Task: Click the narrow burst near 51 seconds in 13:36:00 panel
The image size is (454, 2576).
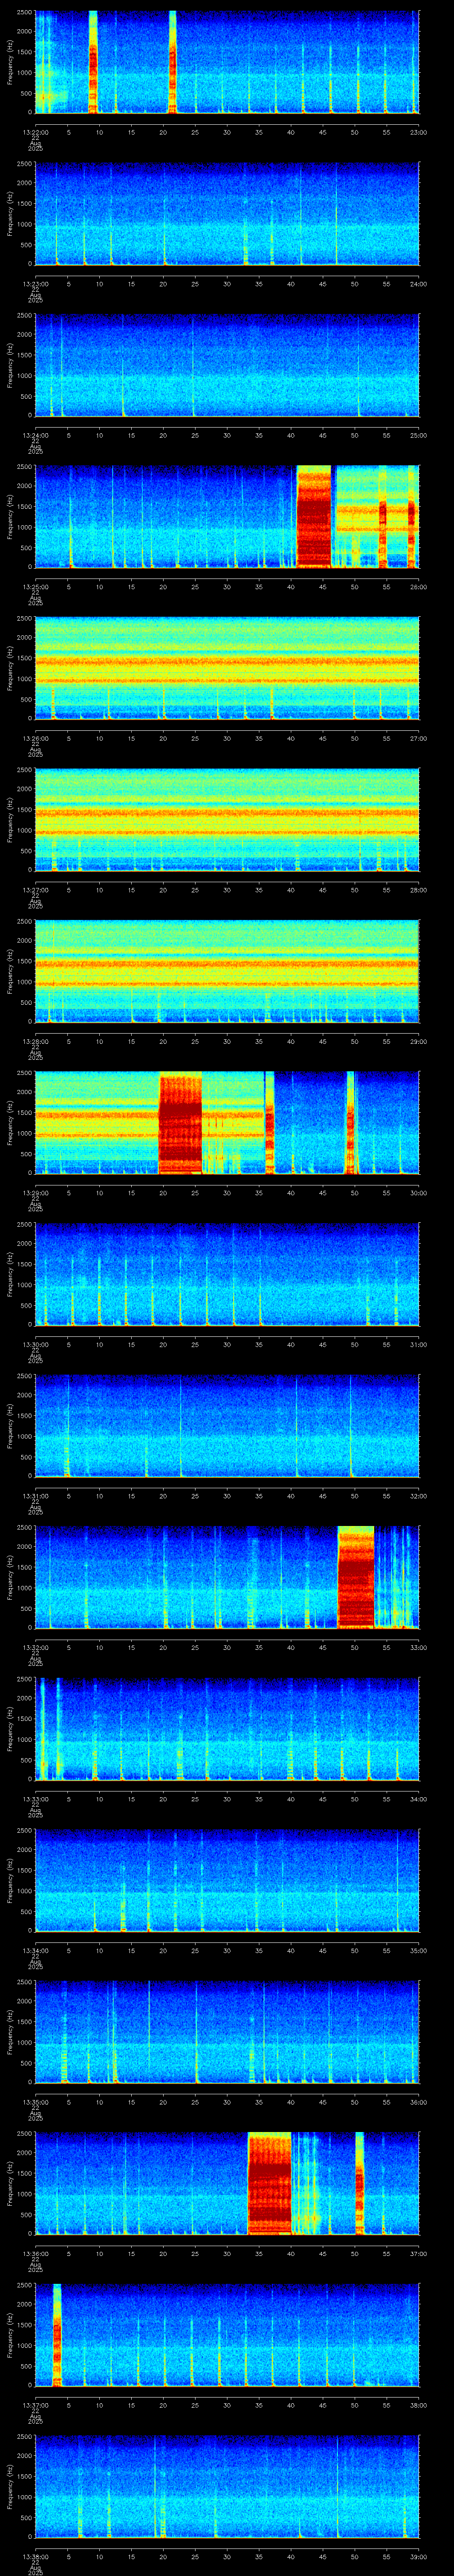Action: tap(359, 2183)
